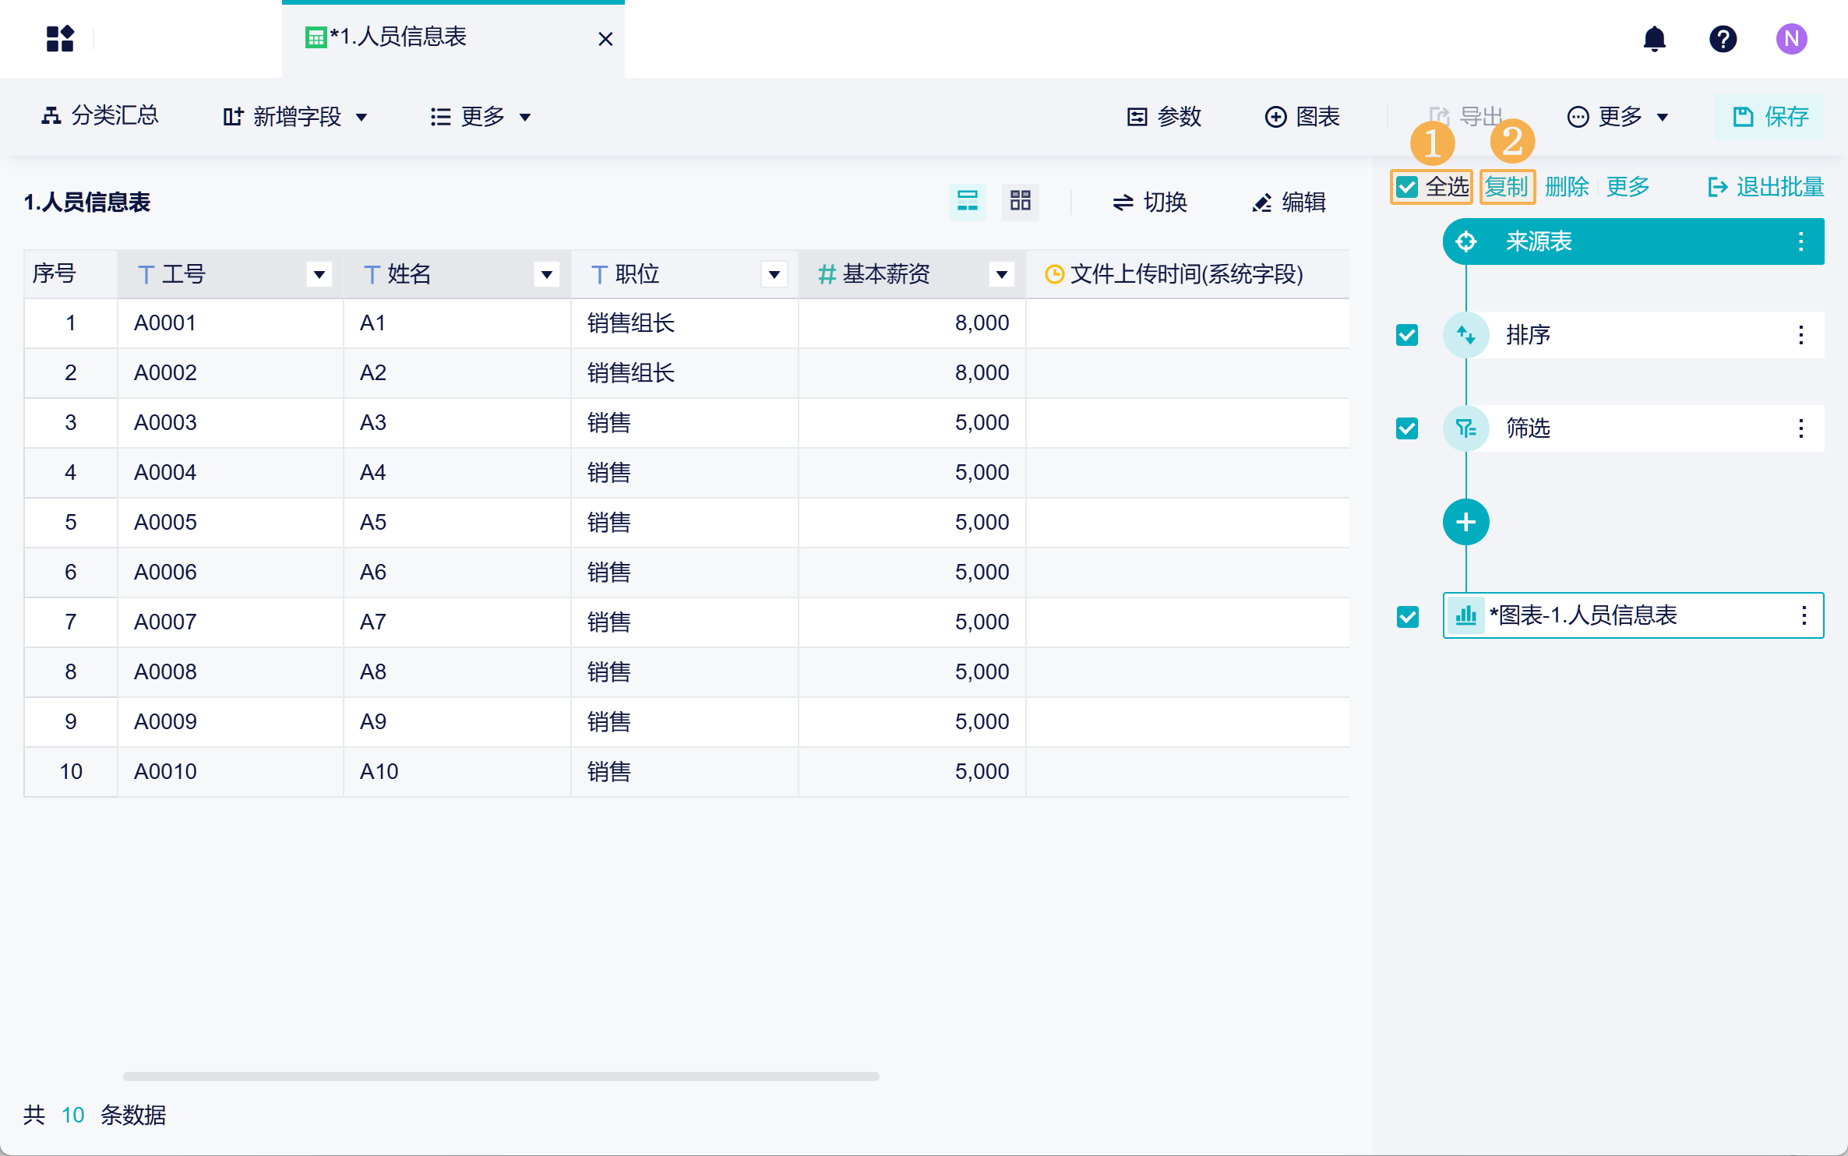The image size is (1848, 1156).
Task: Open the three-dot menu on 来源表
Action: coord(1800,241)
